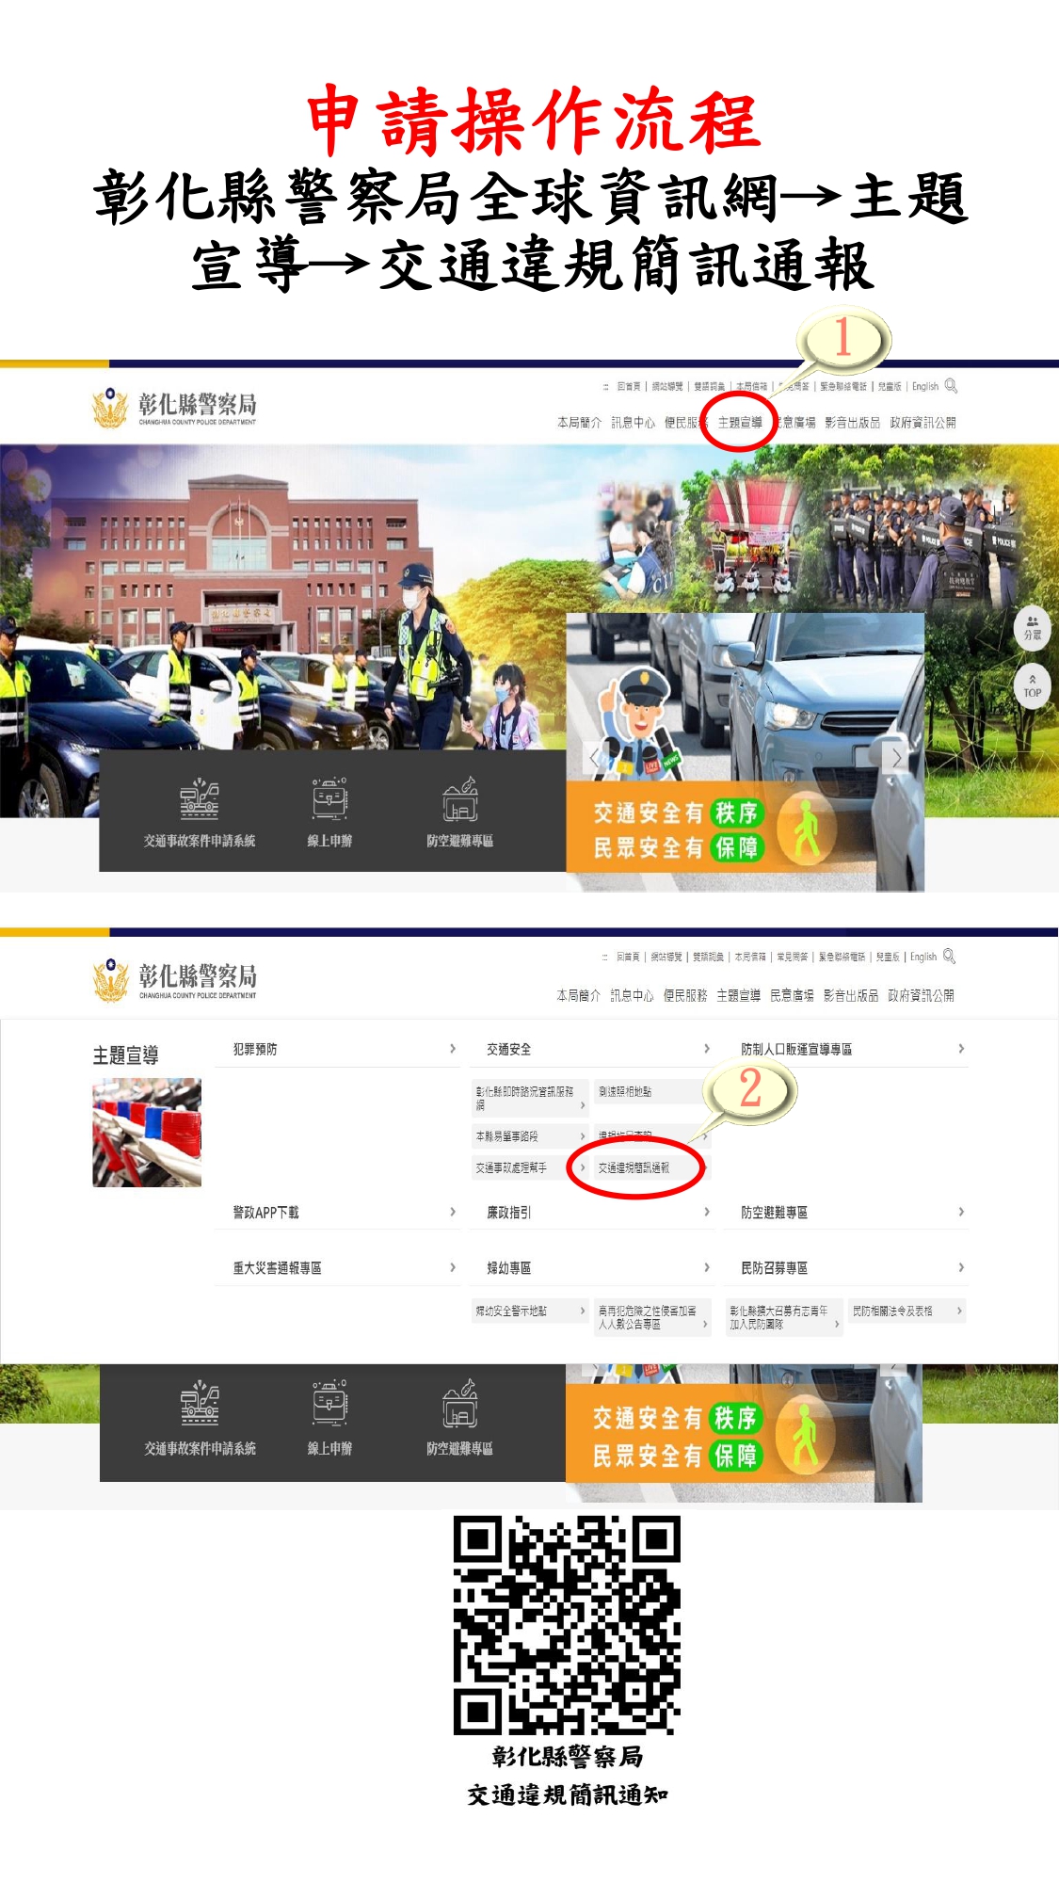Click the 交通違規簡訊通知 QR code
Viewport: 1059px width, 1883px height.
(x=567, y=1625)
